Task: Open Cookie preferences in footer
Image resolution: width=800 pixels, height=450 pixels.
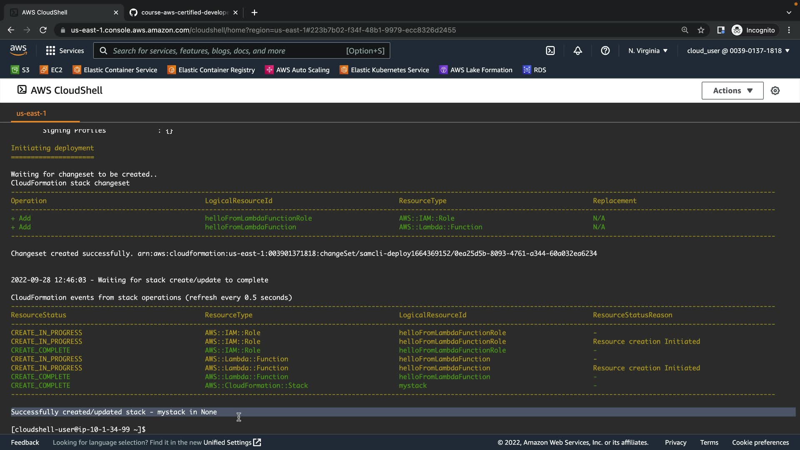Action: coord(760,442)
